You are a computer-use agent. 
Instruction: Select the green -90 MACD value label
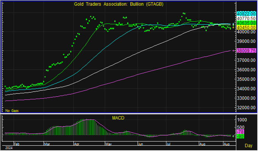(x=240, y=136)
